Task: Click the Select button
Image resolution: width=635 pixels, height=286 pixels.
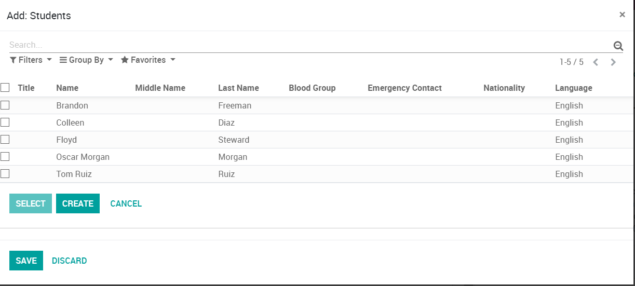Action: (31, 203)
